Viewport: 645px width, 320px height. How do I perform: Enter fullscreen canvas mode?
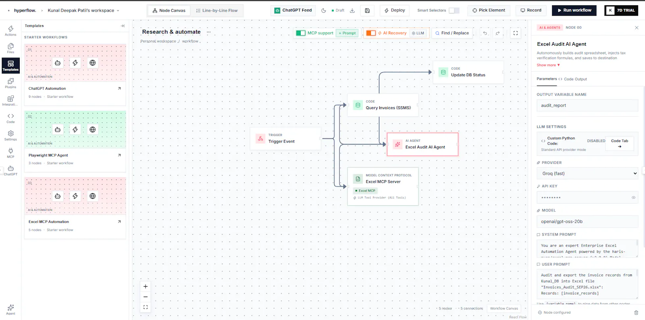pyautogui.click(x=516, y=33)
